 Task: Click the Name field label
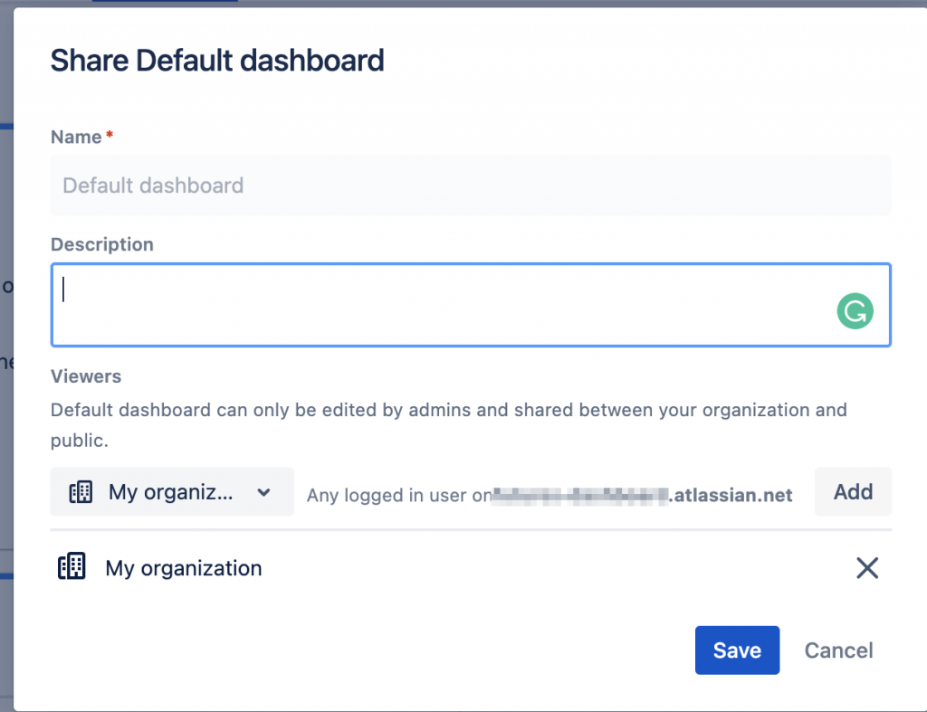[x=76, y=137]
